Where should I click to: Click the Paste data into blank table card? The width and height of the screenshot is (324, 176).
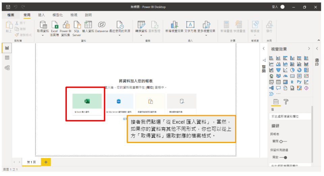150,104
